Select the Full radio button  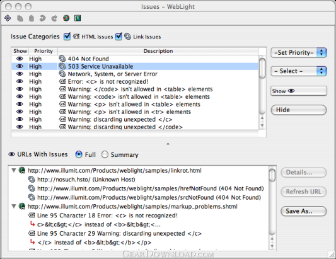(79, 154)
